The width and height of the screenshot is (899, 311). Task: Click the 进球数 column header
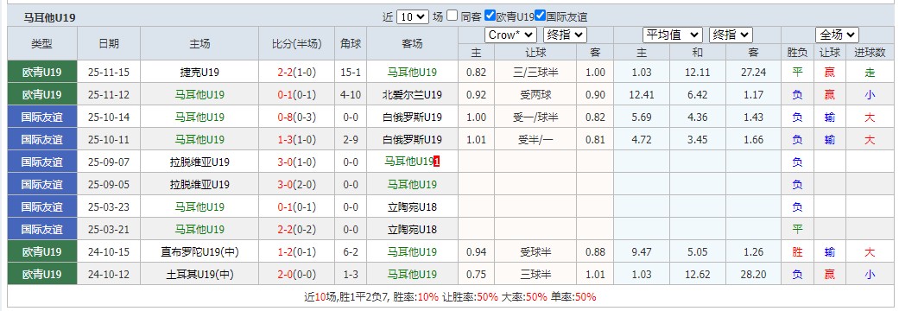pos(870,52)
